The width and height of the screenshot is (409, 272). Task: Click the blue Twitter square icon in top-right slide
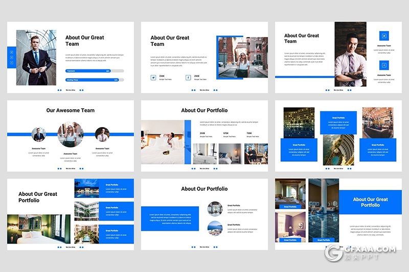pyautogui.click(x=384, y=36)
